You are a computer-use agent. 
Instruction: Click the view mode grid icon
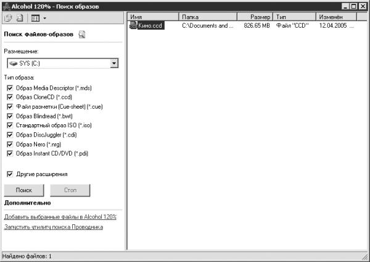[x=35, y=18]
